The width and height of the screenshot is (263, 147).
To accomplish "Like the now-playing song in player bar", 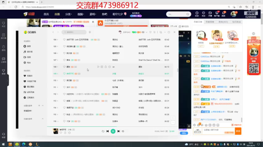I will [61, 133].
